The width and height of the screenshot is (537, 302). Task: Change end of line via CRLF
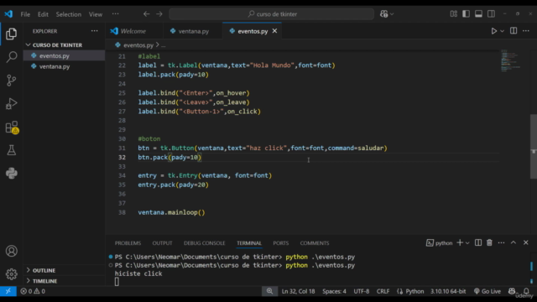click(383, 291)
